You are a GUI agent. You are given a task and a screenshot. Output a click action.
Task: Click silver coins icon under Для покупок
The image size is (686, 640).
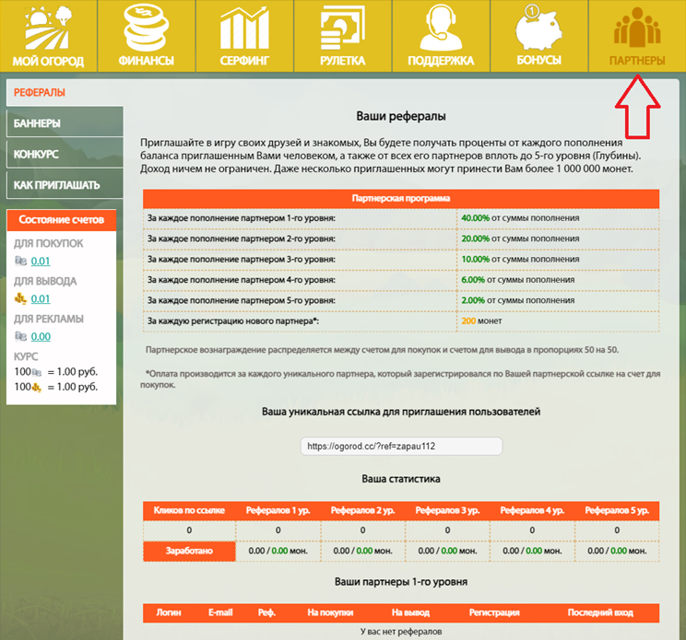coord(20,261)
